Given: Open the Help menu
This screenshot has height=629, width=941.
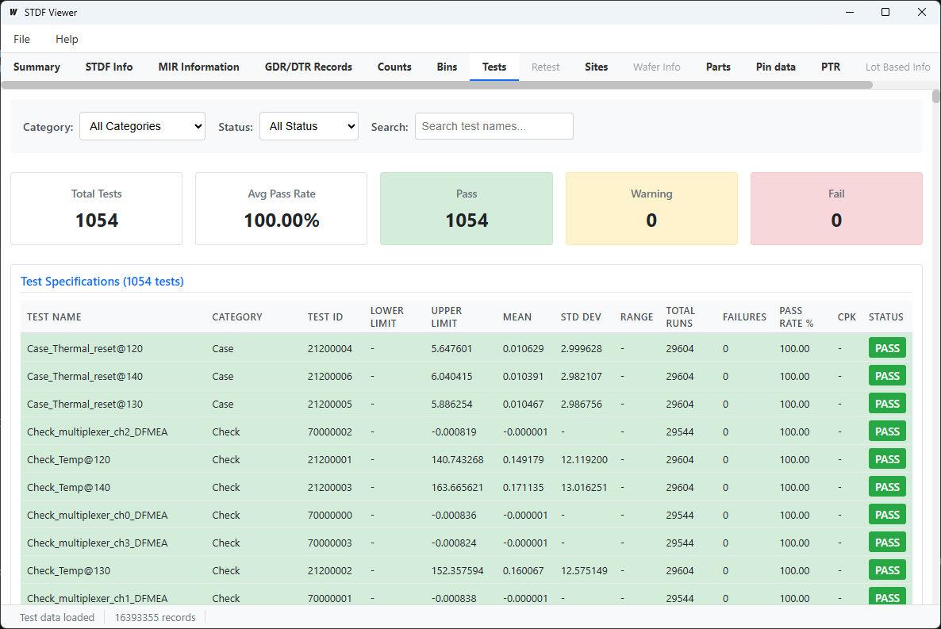Looking at the screenshot, I should pyautogui.click(x=67, y=39).
